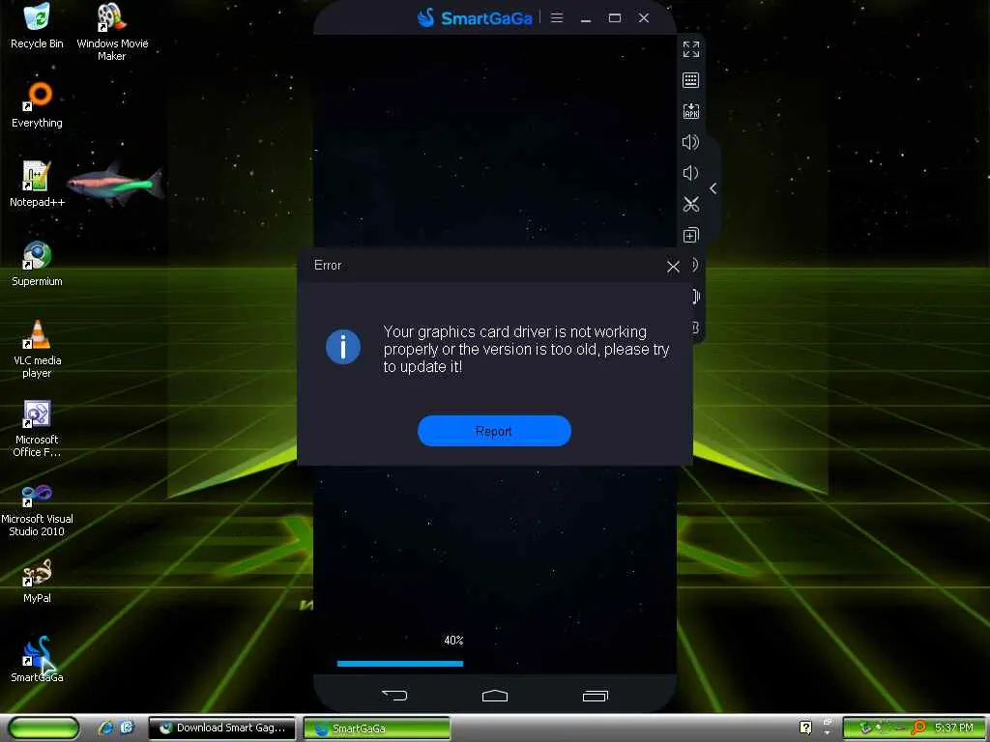The height and width of the screenshot is (742, 990).
Task: Click the 5:37 PM system clock
Action: (x=954, y=728)
